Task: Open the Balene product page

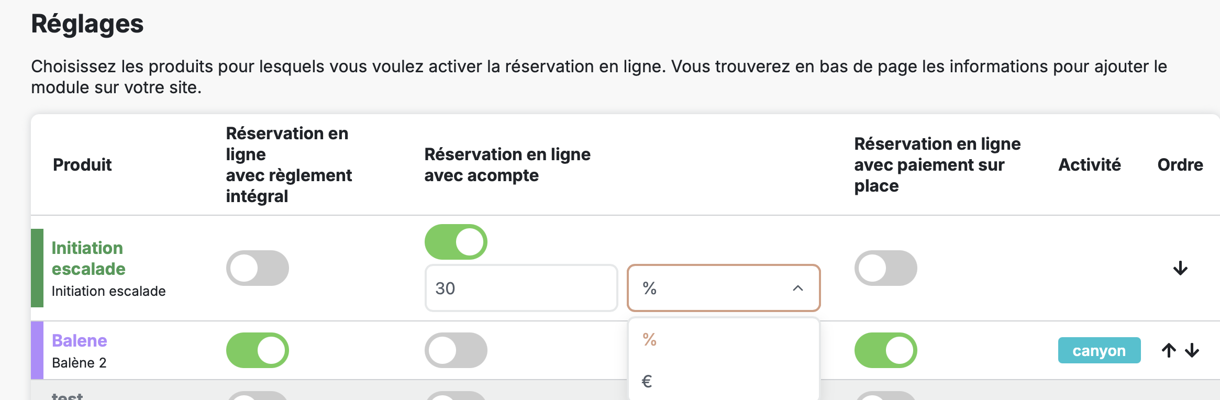Action: (80, 340)
